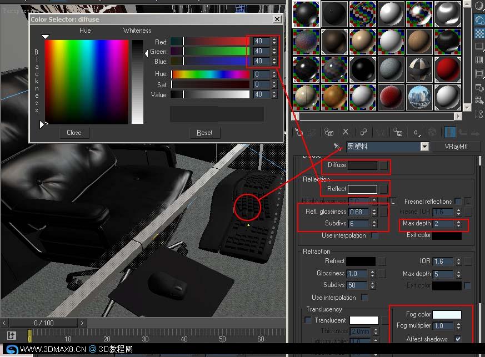The width and height of the screenshot is (485, 357).
Task: Click the refraction IOR spinner arrows
Action: point(459,262)
